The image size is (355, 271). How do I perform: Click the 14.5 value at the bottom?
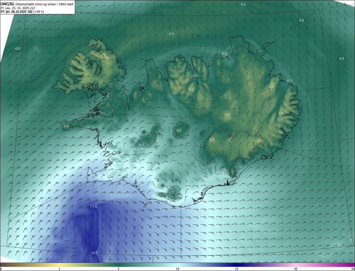[94, 253]
